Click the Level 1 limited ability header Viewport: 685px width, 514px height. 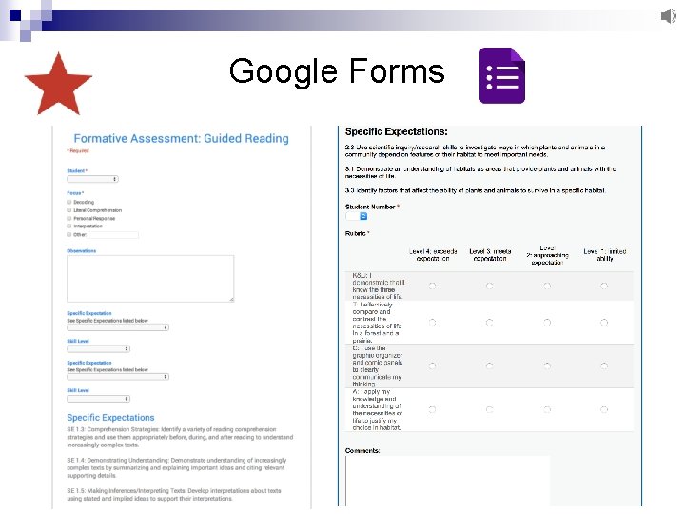click(605, 255)
